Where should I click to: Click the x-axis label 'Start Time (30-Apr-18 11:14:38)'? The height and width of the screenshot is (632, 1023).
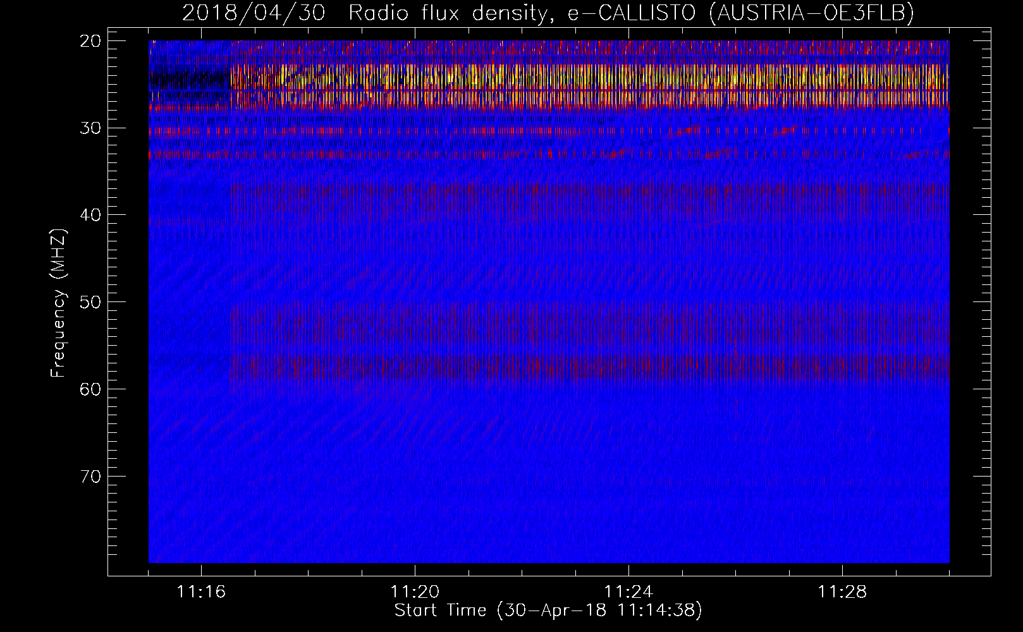pos(548,611)
